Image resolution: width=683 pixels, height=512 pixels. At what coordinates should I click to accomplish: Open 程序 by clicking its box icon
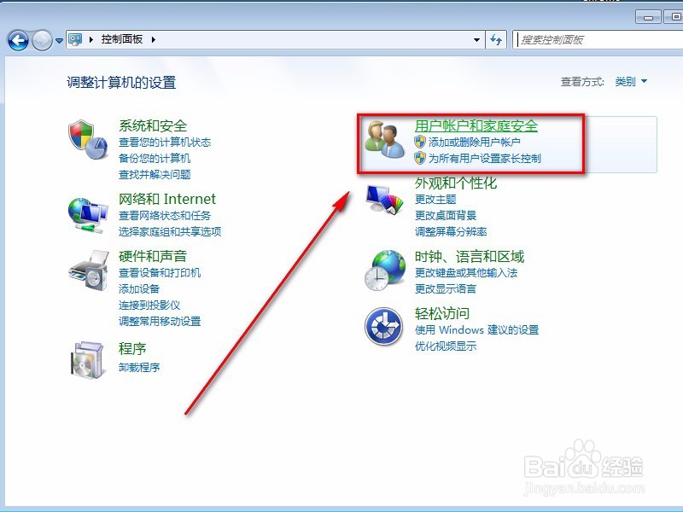tap(88, 358)
